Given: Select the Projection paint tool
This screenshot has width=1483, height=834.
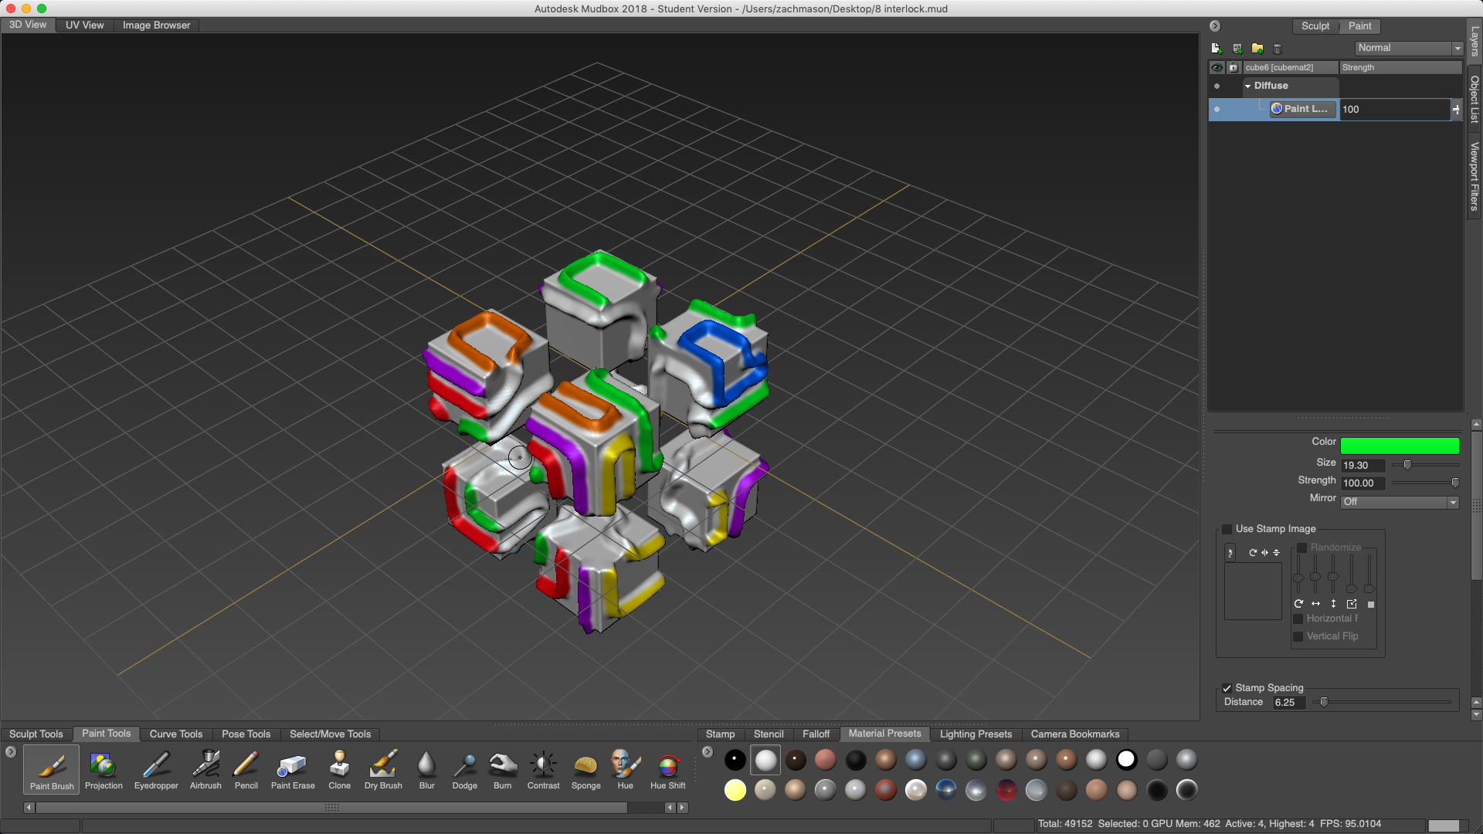Looking at the screenshot, I should click(x=103, y=769).
